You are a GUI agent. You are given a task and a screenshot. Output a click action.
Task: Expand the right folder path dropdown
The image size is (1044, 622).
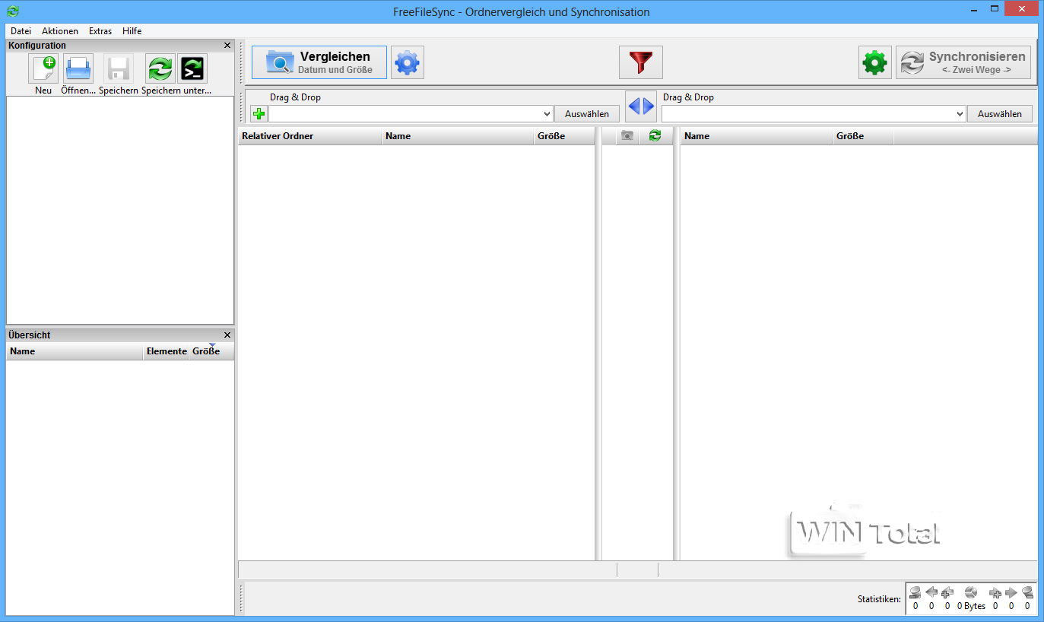coord(960,114)
